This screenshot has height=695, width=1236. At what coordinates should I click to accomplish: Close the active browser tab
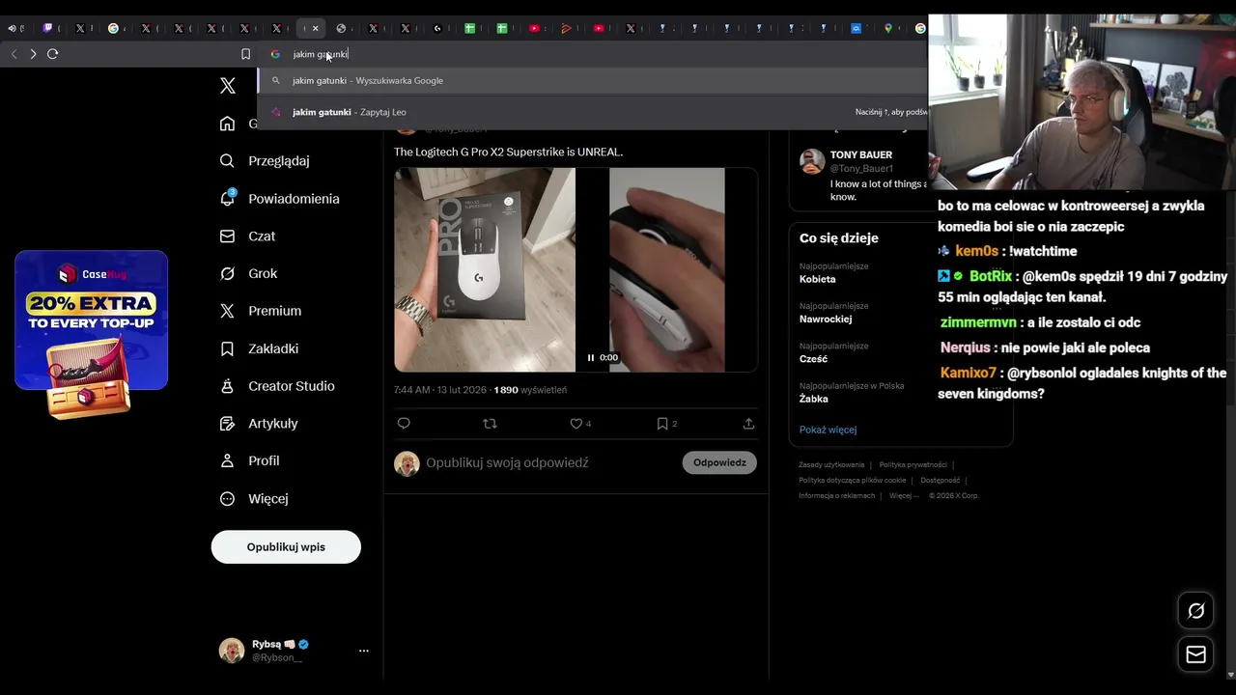click(x=315, y=28)
